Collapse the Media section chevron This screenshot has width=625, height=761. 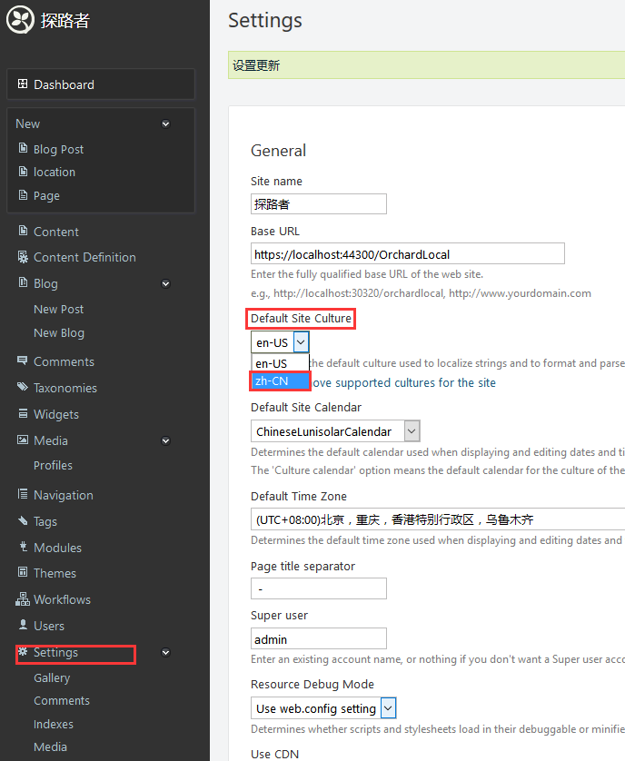pos(165,440)
